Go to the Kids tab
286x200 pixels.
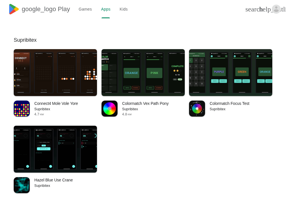pyautogui.click(x=124, y=9)
